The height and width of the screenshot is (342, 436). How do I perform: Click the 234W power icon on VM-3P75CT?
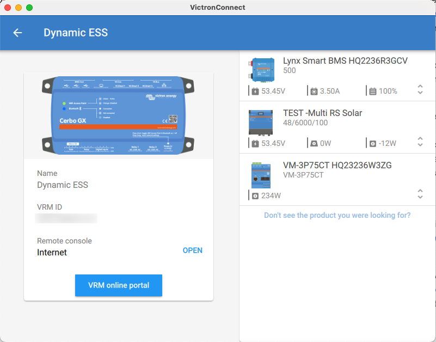tap(255, 196)
